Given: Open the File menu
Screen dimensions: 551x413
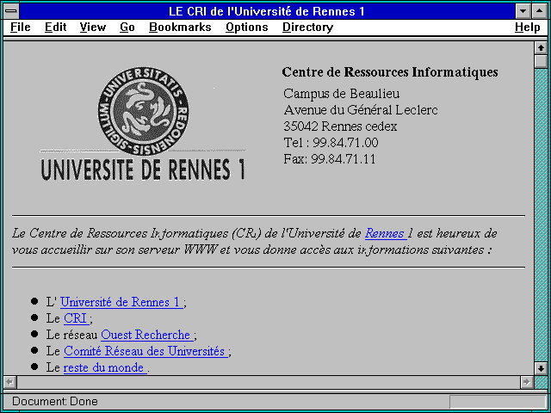Looking at the screenshot, I should [21, 27].
